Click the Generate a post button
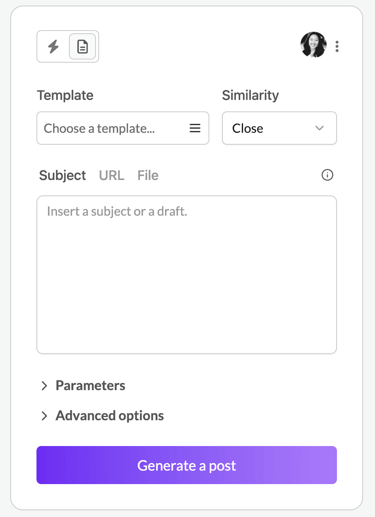The image size is (375, 517). 186,465
